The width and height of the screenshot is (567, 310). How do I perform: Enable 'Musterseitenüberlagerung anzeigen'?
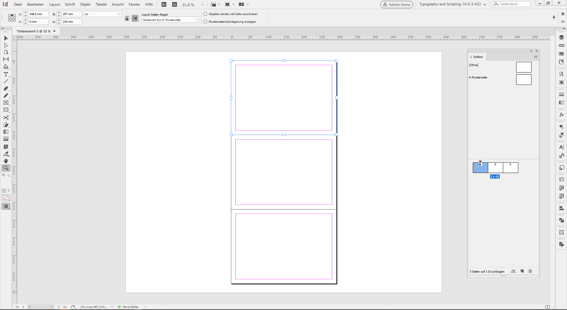[x=206, y=22]
